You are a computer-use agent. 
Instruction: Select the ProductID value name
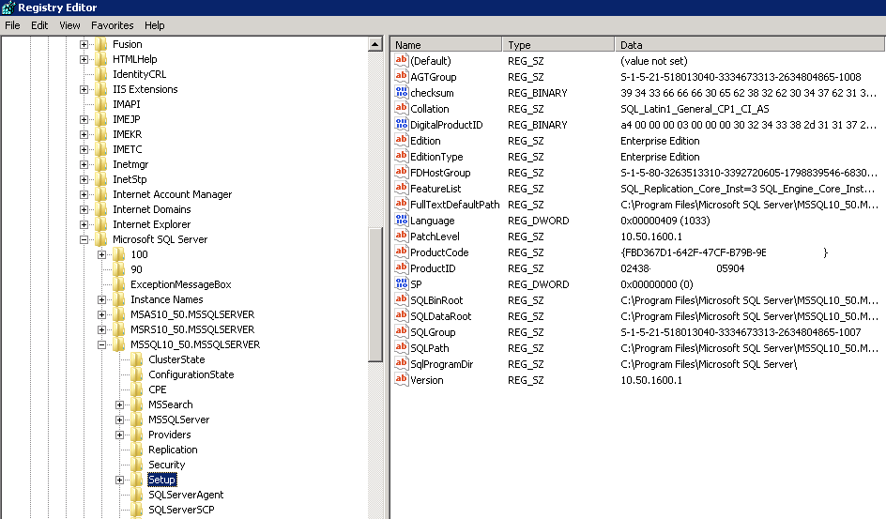(x=433, y=268)
